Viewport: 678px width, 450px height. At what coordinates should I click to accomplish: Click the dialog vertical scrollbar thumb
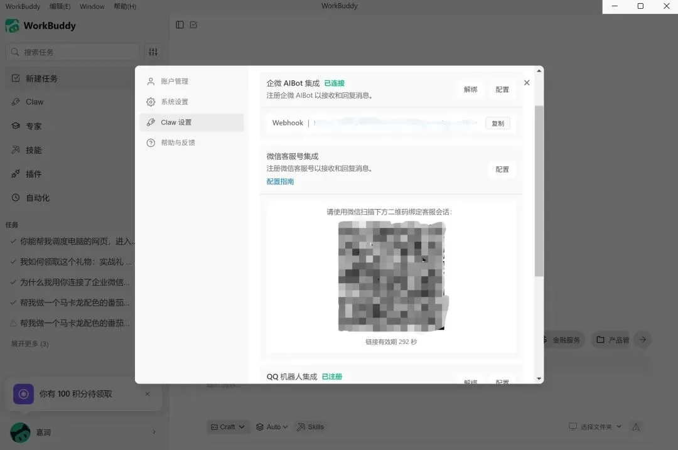tap(539, 191)
